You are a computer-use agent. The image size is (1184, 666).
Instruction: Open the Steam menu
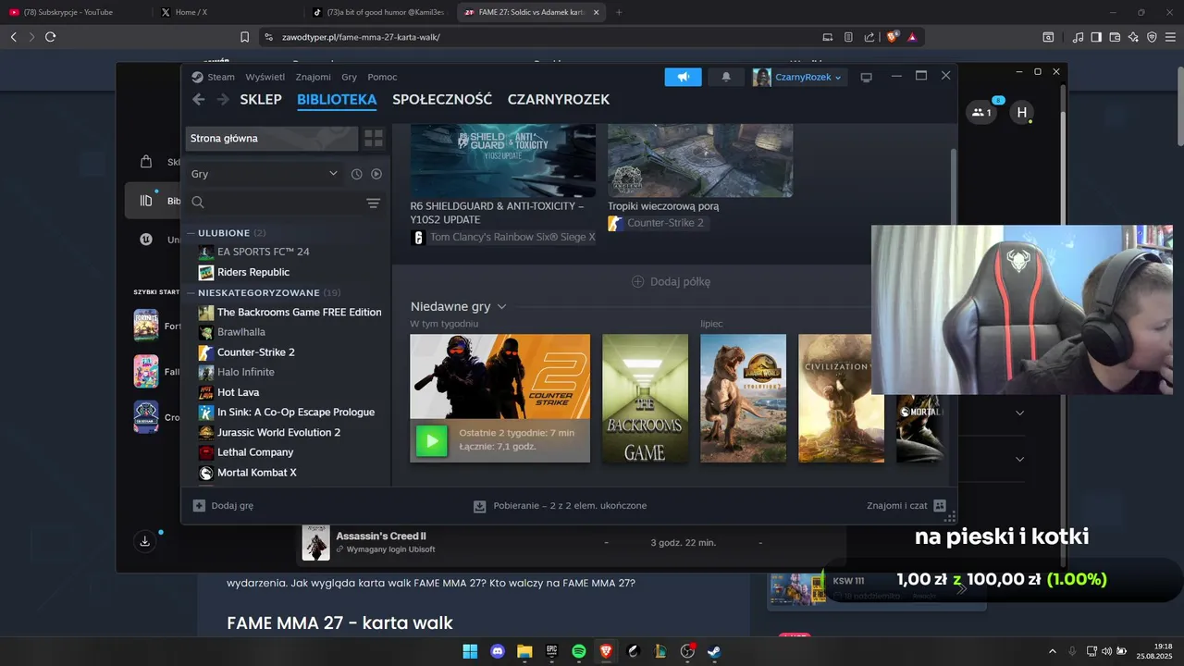click(214, 77)
